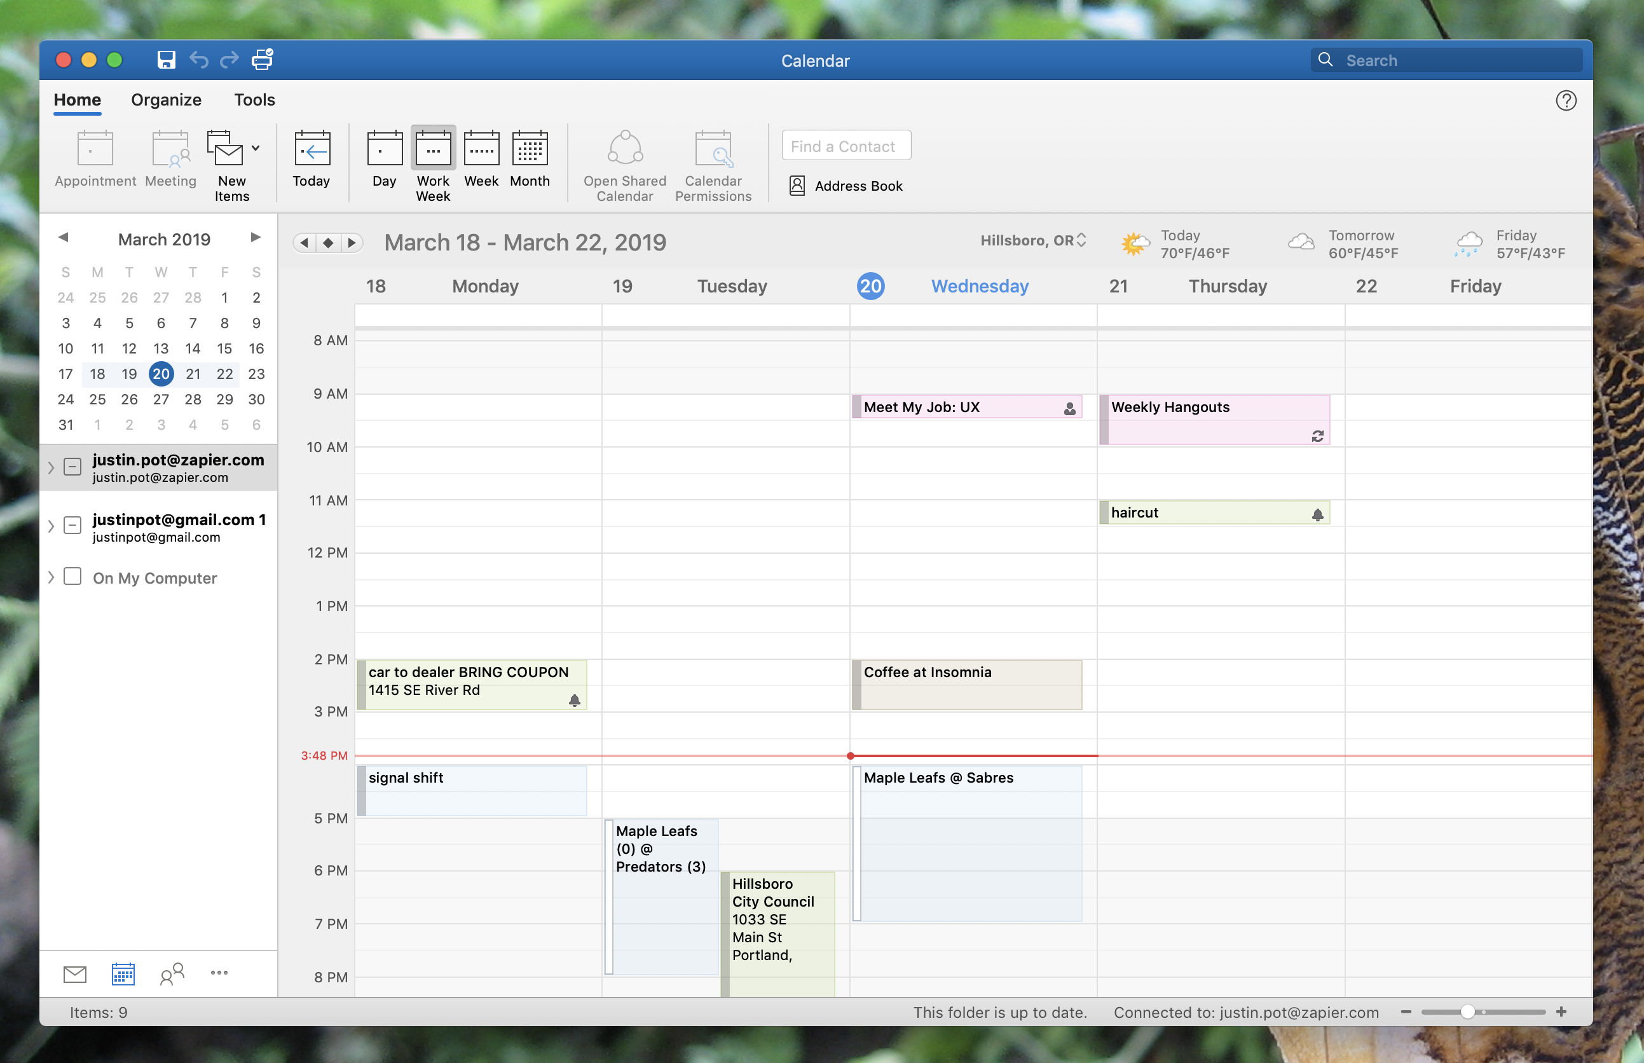Open the Organize tab in ribbon
Viewport: 1644px width, 1063px height.
[165, 99]
